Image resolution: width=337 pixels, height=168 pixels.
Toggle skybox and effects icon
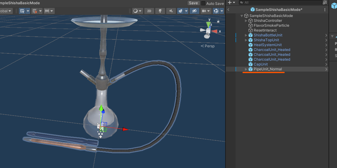181,11
